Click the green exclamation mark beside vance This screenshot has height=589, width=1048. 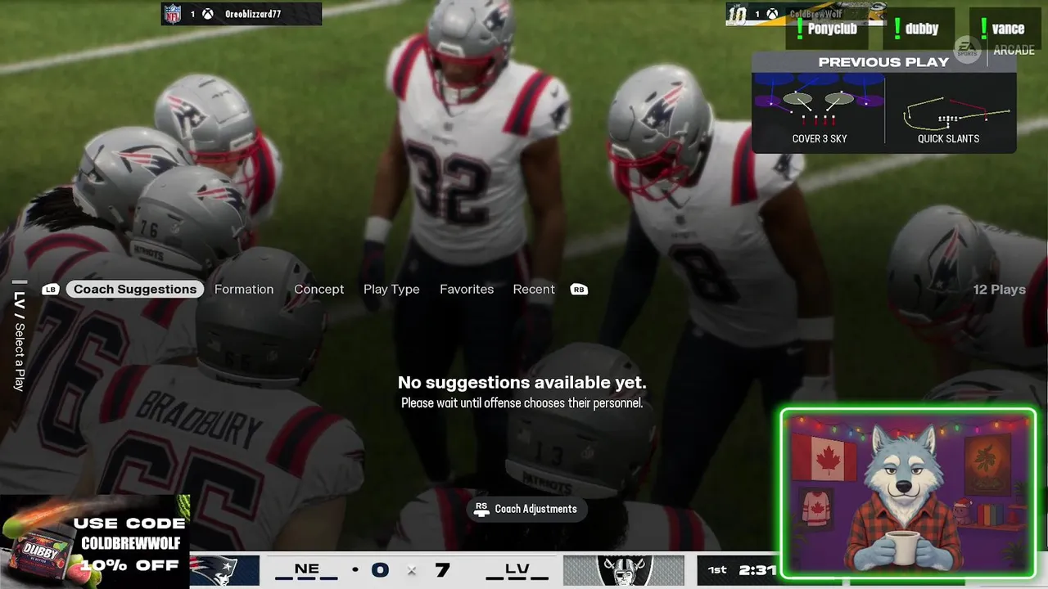(984, 29)
